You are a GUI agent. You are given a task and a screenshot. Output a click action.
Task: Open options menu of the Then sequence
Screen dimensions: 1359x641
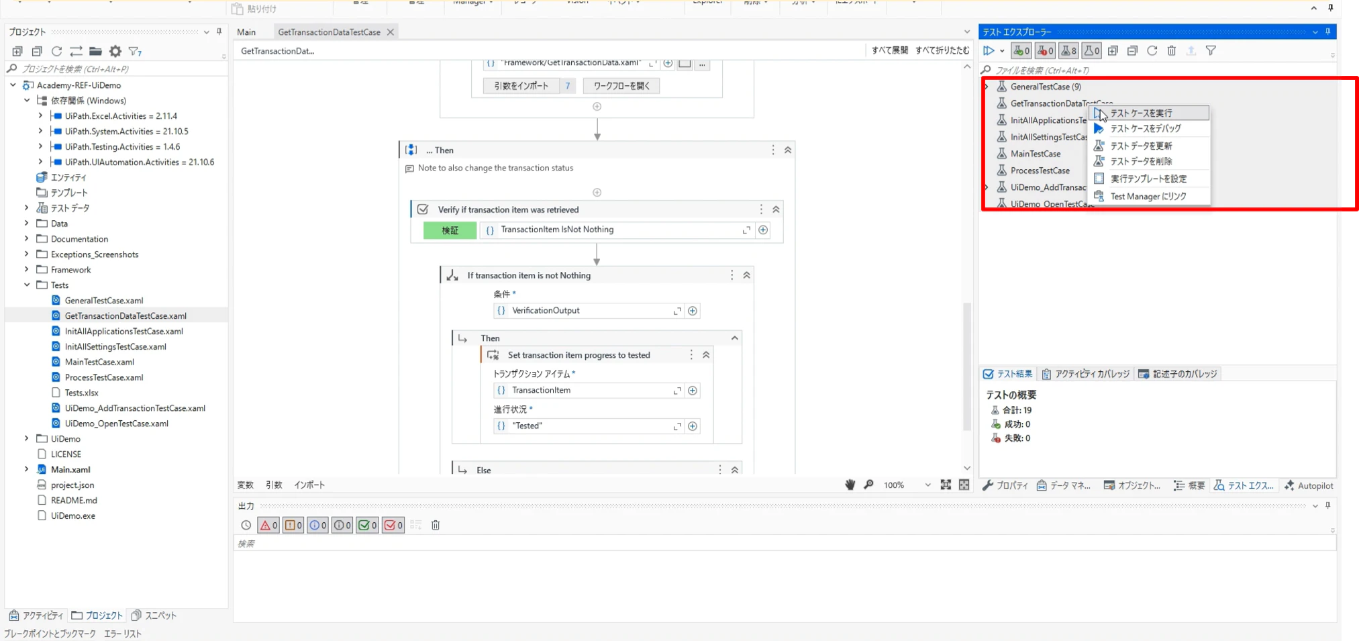[x=773, y=150]
